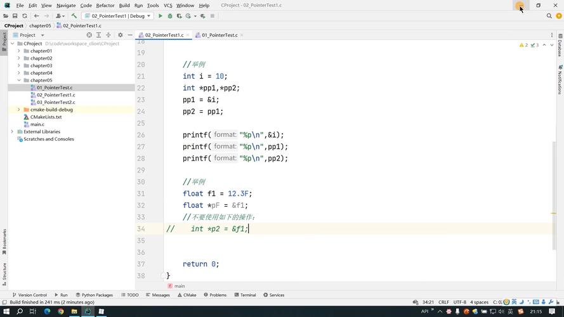Image resolution: width=564 pixels, height=317 pixels.
Task: Start debugging with the bug icon
Action: [x=170, y=16]
